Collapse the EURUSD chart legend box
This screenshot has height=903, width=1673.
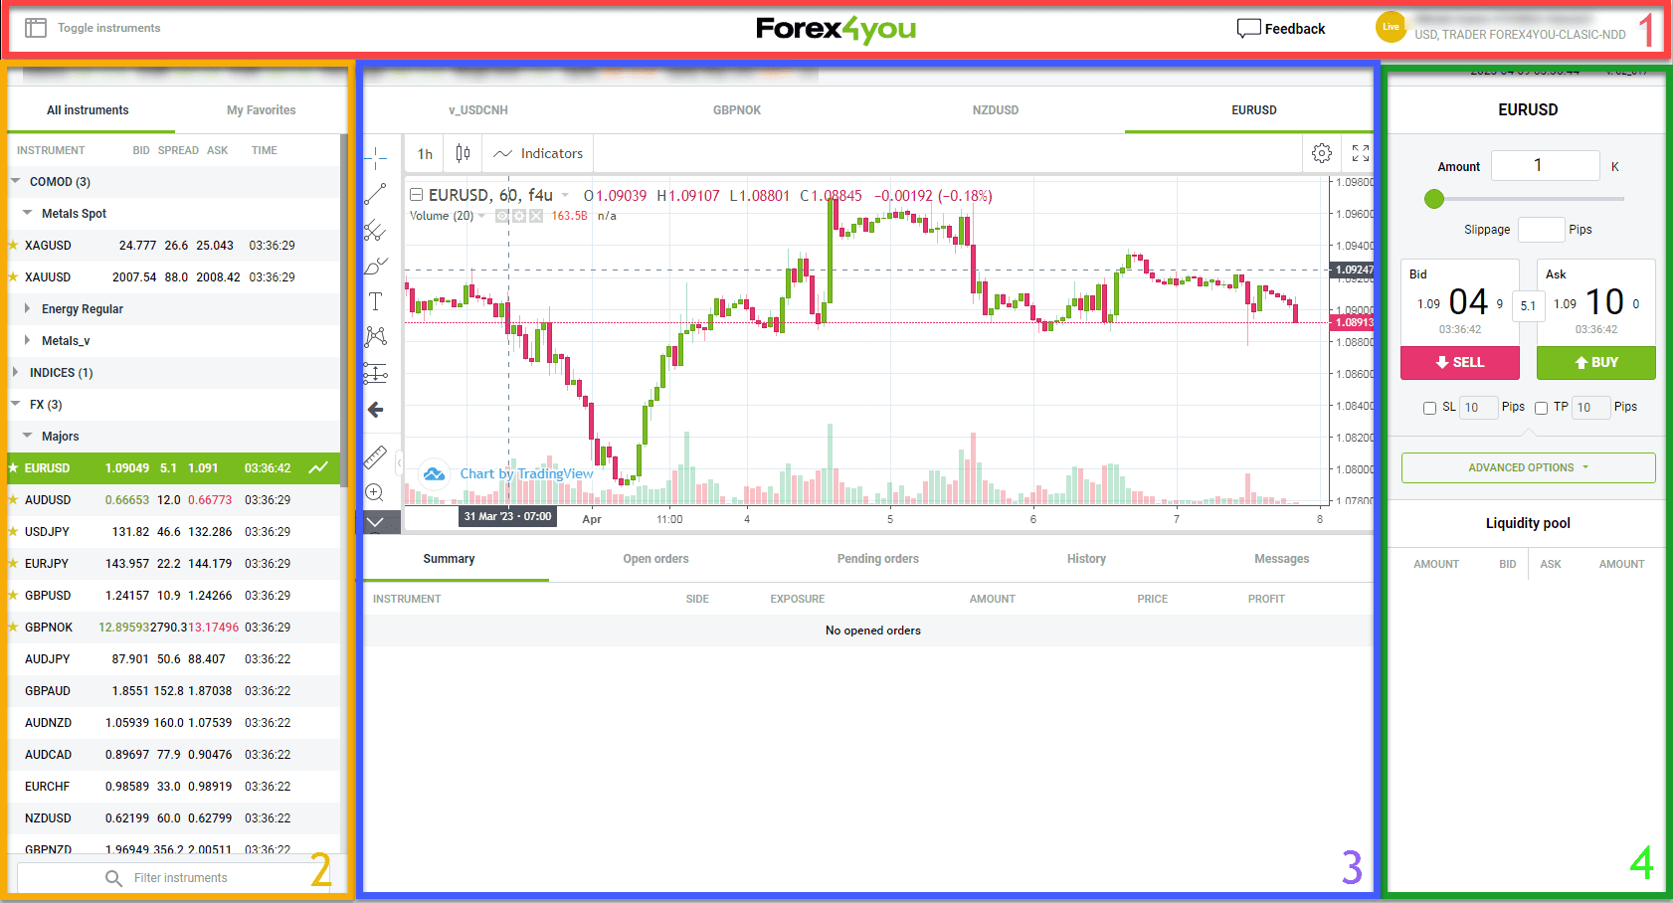(417, 195)
